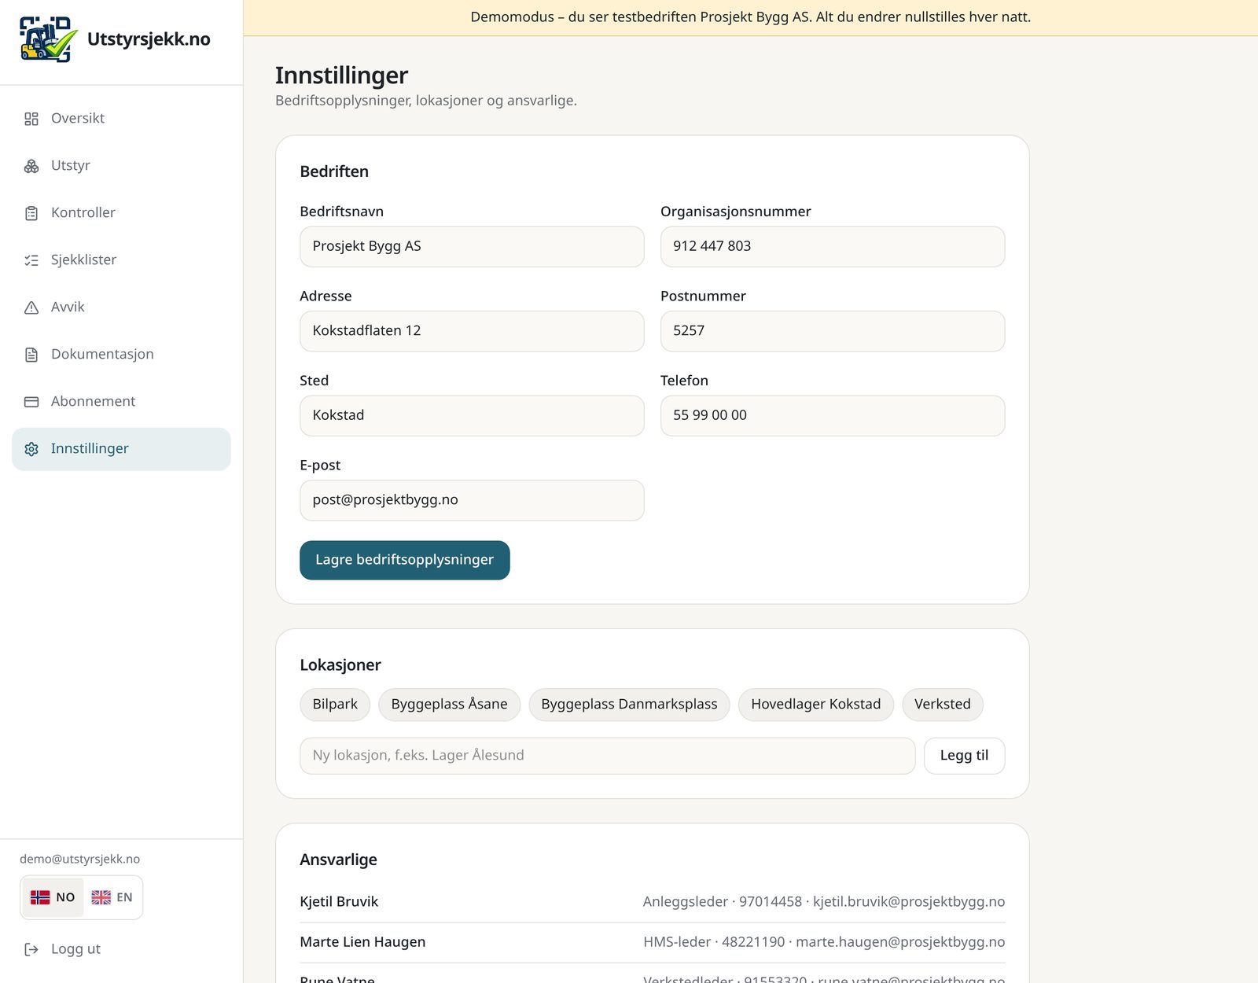Click the Kontroller clipboard icon
Viewport: 1258px width, 983px height.
coord(31,213)
